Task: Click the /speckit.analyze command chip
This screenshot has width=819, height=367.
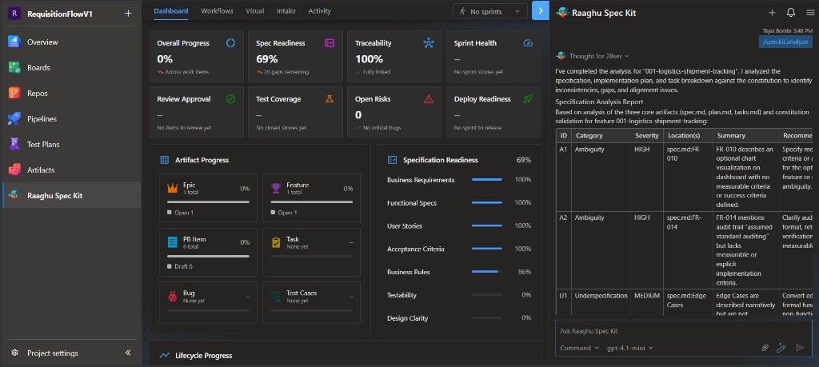Action: 785,42
